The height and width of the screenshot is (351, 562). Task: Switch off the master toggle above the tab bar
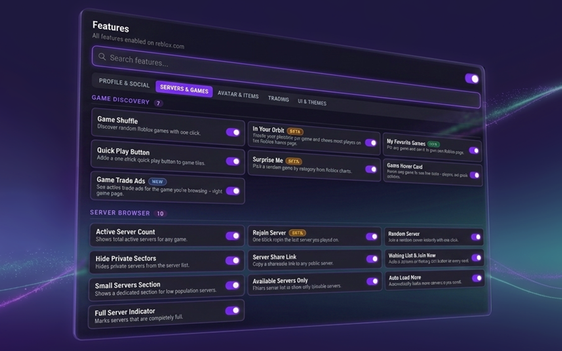(472, 79)
